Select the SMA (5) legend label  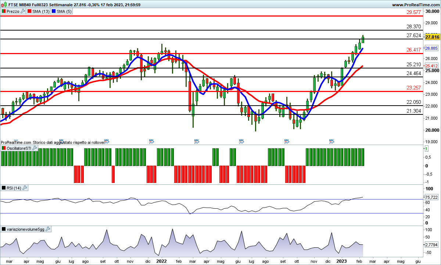[64, 11]
